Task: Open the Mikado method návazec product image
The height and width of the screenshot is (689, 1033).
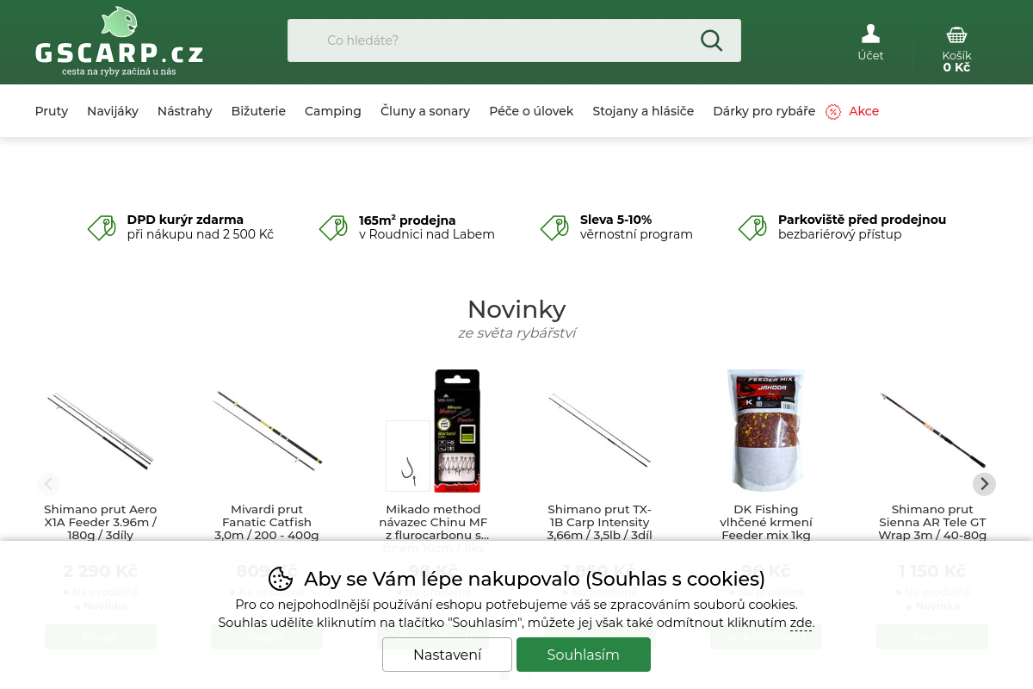Action: point(433,431)
